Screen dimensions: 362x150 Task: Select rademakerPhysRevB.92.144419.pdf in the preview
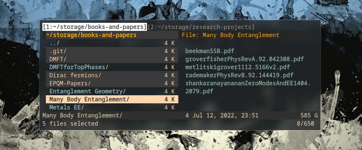pos(239,75)
